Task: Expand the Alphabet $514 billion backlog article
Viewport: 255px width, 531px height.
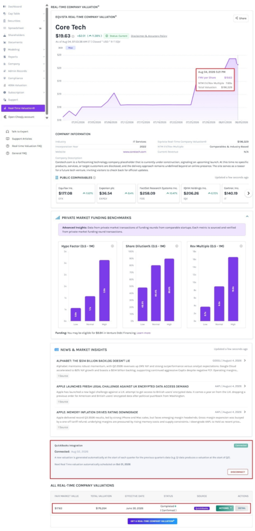Action: (245, 361)
